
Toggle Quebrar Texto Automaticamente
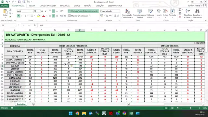83,11
